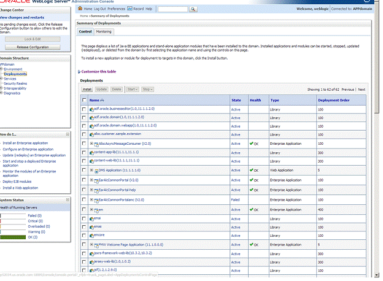Click application icon beside EarAlcCommonPortal-help

(x=96, y=191)
